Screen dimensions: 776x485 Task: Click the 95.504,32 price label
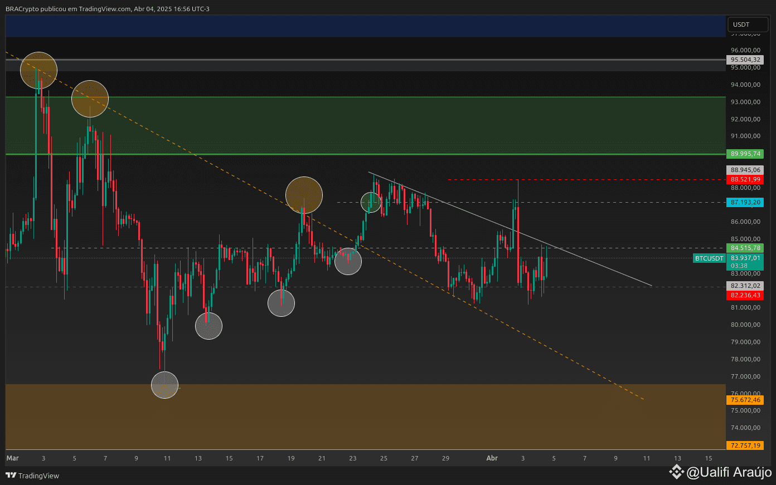pos(745,60)
